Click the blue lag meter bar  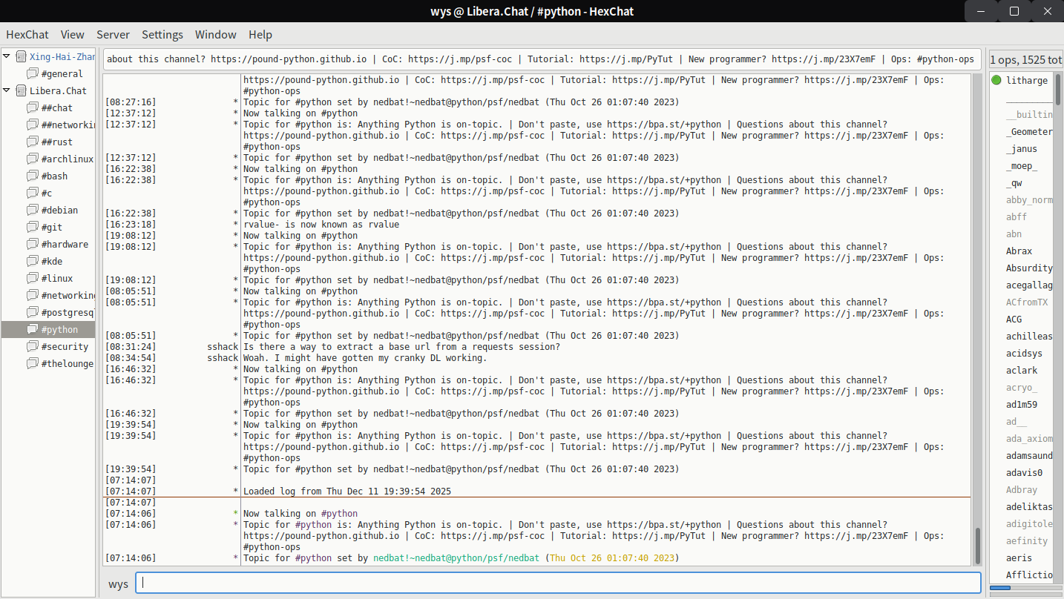[x=1000, y=588]
